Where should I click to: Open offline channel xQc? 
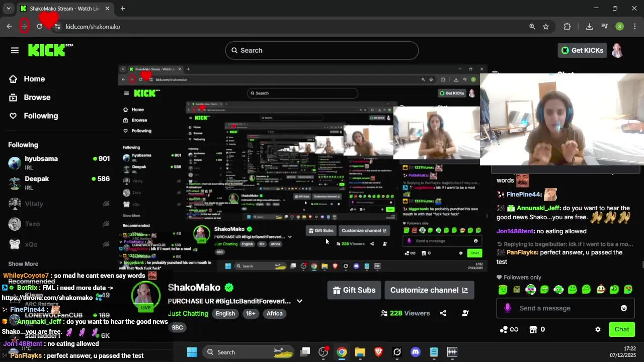[59, 244]
